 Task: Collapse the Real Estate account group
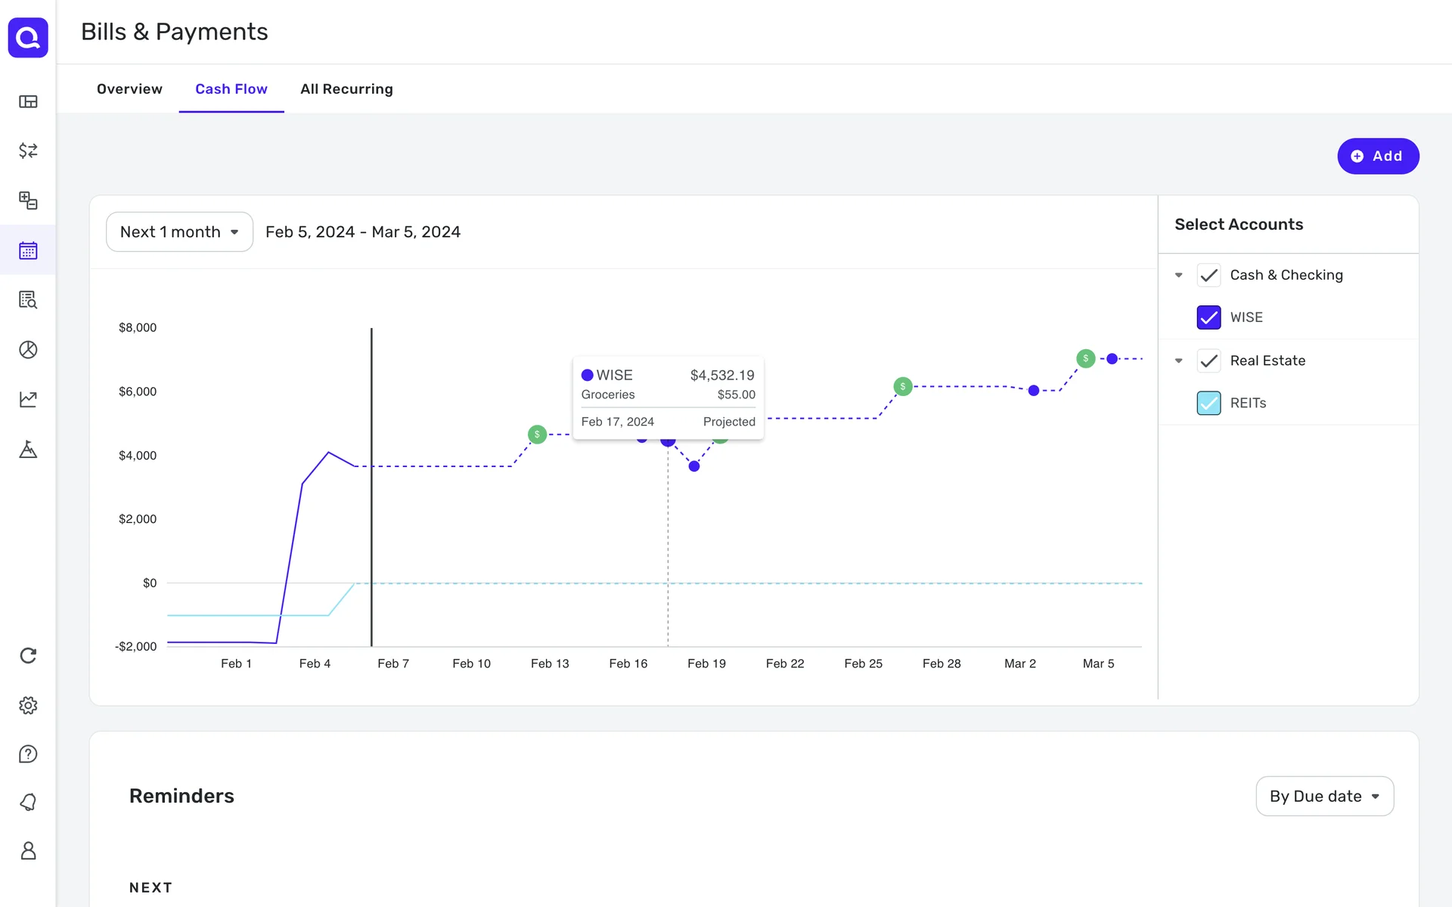point(1178,361)
